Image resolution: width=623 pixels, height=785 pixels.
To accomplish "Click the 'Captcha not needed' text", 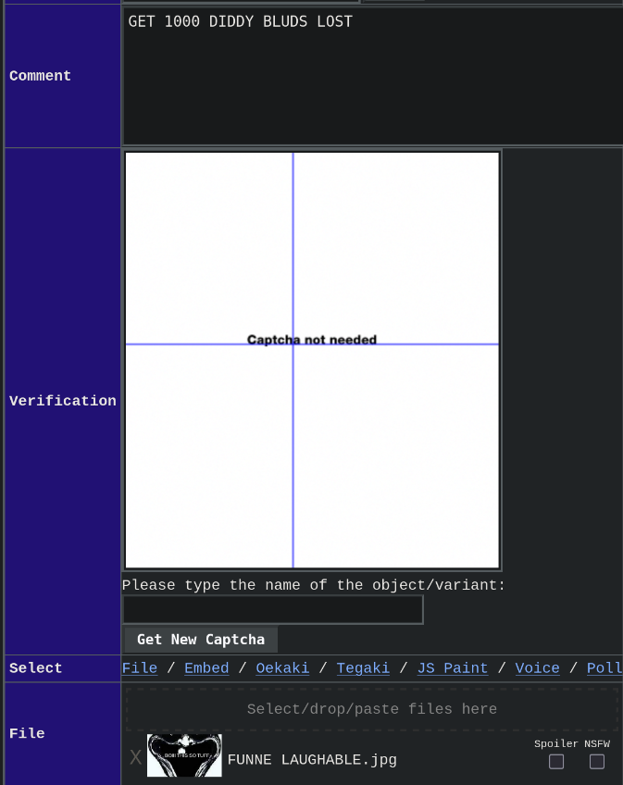I will pos(311,340).
